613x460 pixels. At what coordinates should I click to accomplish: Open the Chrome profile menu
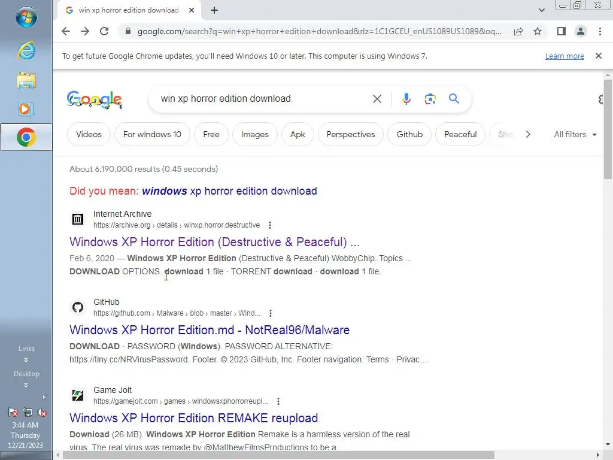click(x=581, y=31)
